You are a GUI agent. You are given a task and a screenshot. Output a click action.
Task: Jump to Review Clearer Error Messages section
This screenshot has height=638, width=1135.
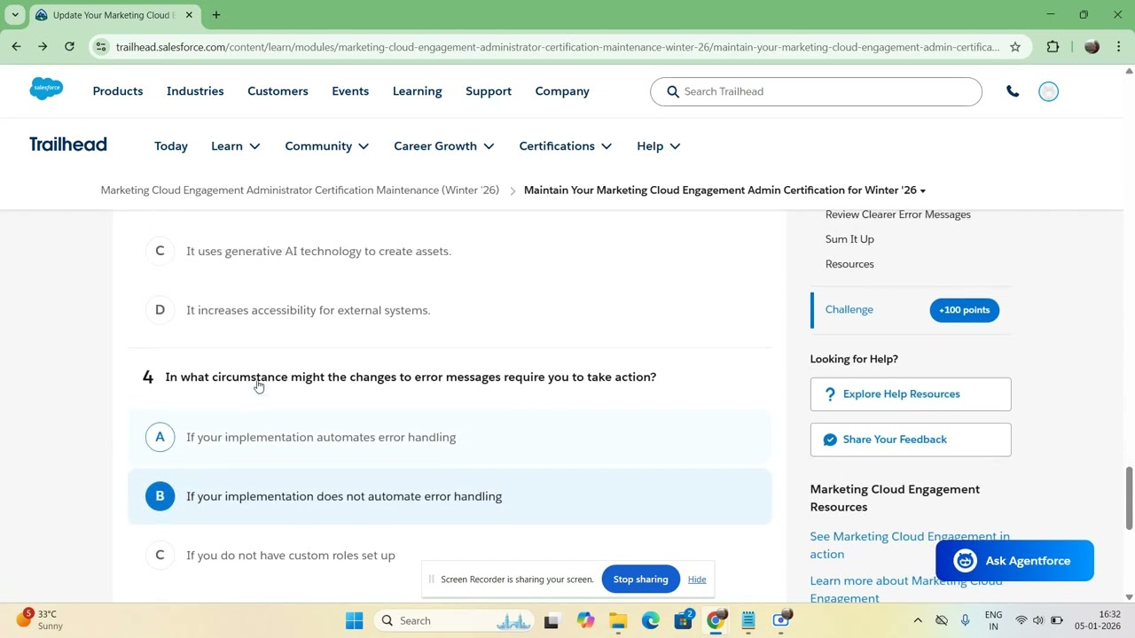(898, 214)
